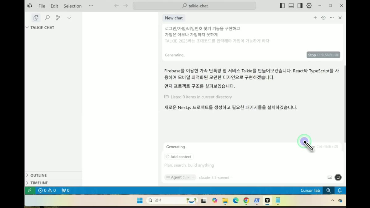Toggle the primary side bar layout icon

click(x=282, y=6)
